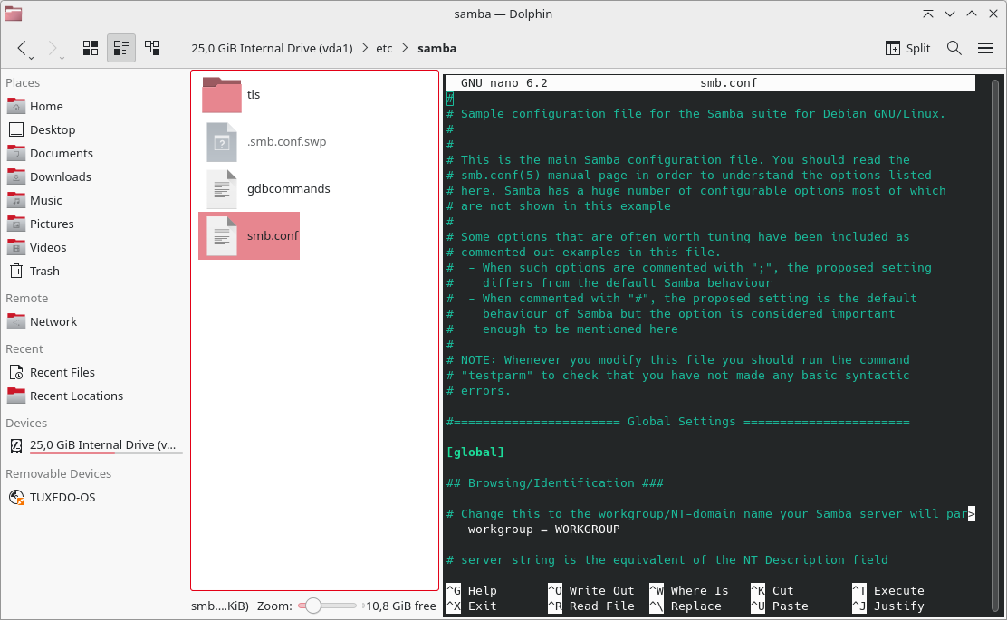
Task: Click the keep-above arrow in title bar
Action: [x=928, y=14]
